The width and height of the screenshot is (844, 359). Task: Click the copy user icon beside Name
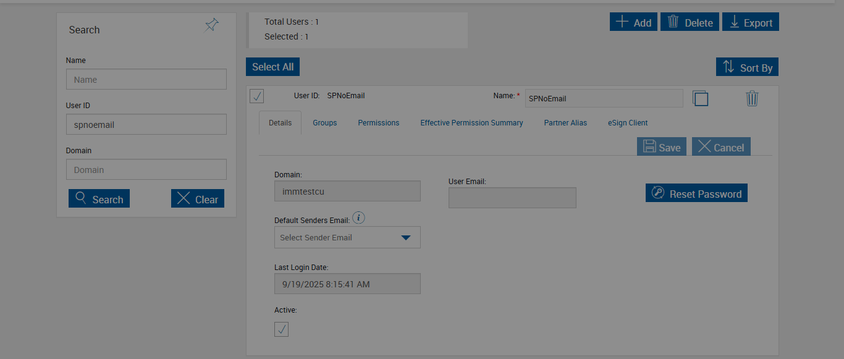click(x=700, y=98)
